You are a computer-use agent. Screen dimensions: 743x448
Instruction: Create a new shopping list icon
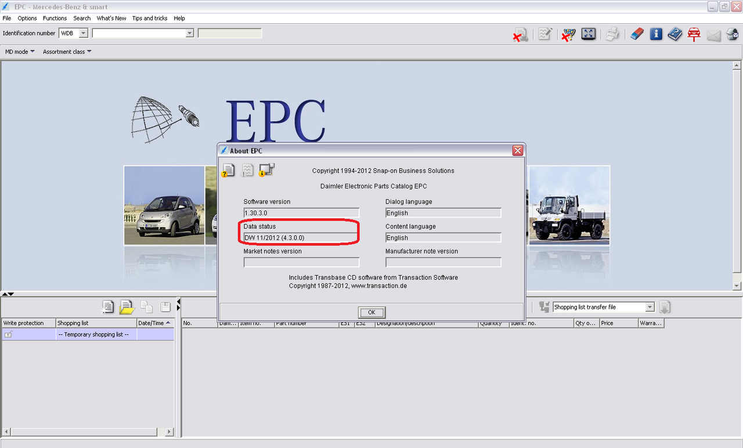pos(108,307)
